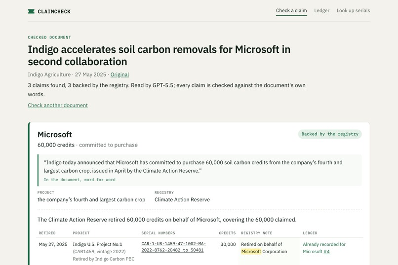Open Microsoft ledger entry #4 link

point(326,252)
